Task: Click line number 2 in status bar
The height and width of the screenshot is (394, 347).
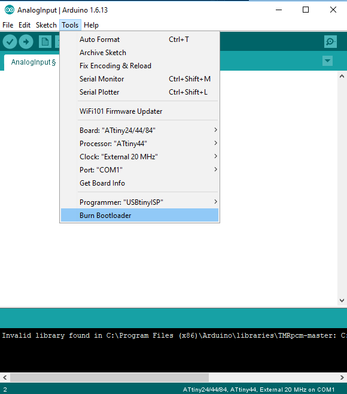Action: pyautogui.click(x=5, y=390)
